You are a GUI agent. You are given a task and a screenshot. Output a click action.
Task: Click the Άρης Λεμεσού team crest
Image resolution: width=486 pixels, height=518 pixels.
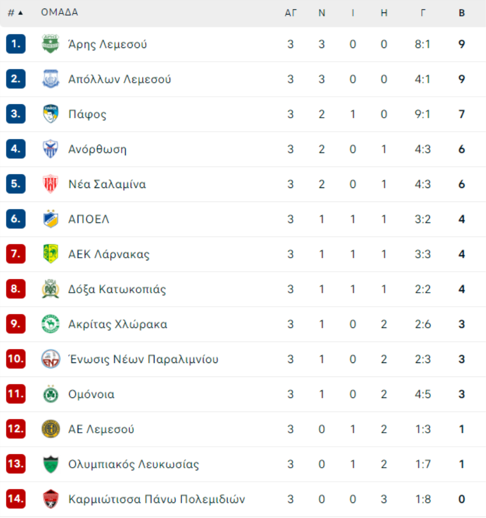tap(51, 44)
